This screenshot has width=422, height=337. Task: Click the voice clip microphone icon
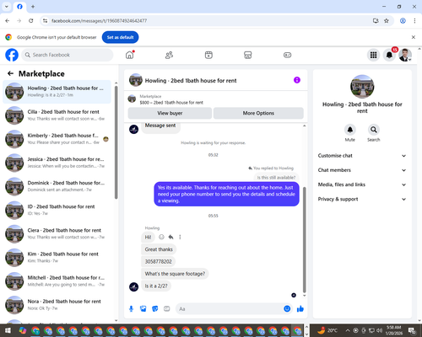click(x=131, y=309)
